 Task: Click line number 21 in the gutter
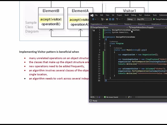99,80
